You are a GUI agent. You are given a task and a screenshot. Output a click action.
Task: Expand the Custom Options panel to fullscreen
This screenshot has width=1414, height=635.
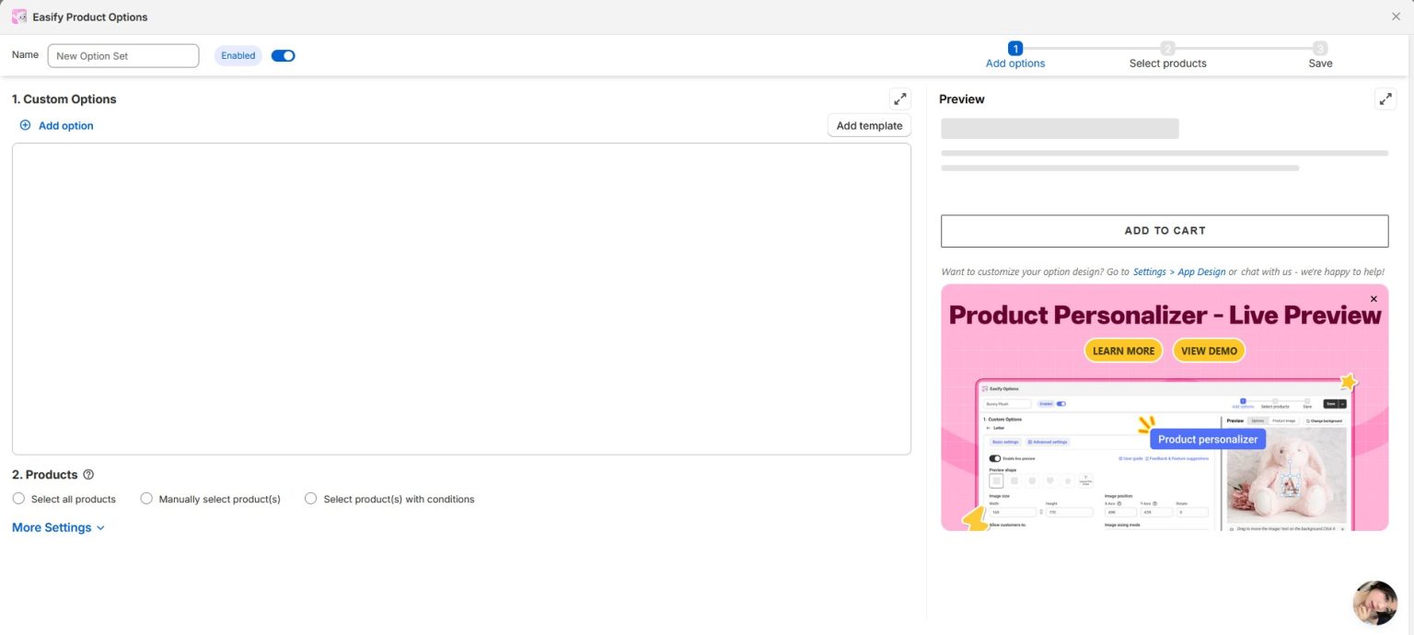899,98
